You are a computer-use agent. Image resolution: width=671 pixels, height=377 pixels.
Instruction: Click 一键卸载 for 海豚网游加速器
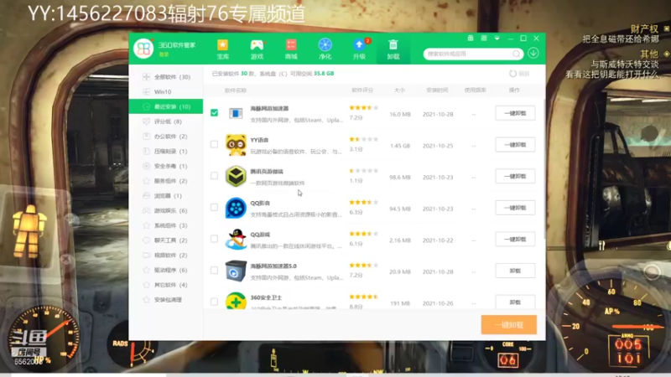pyautogui.click(x=515, y=113)
